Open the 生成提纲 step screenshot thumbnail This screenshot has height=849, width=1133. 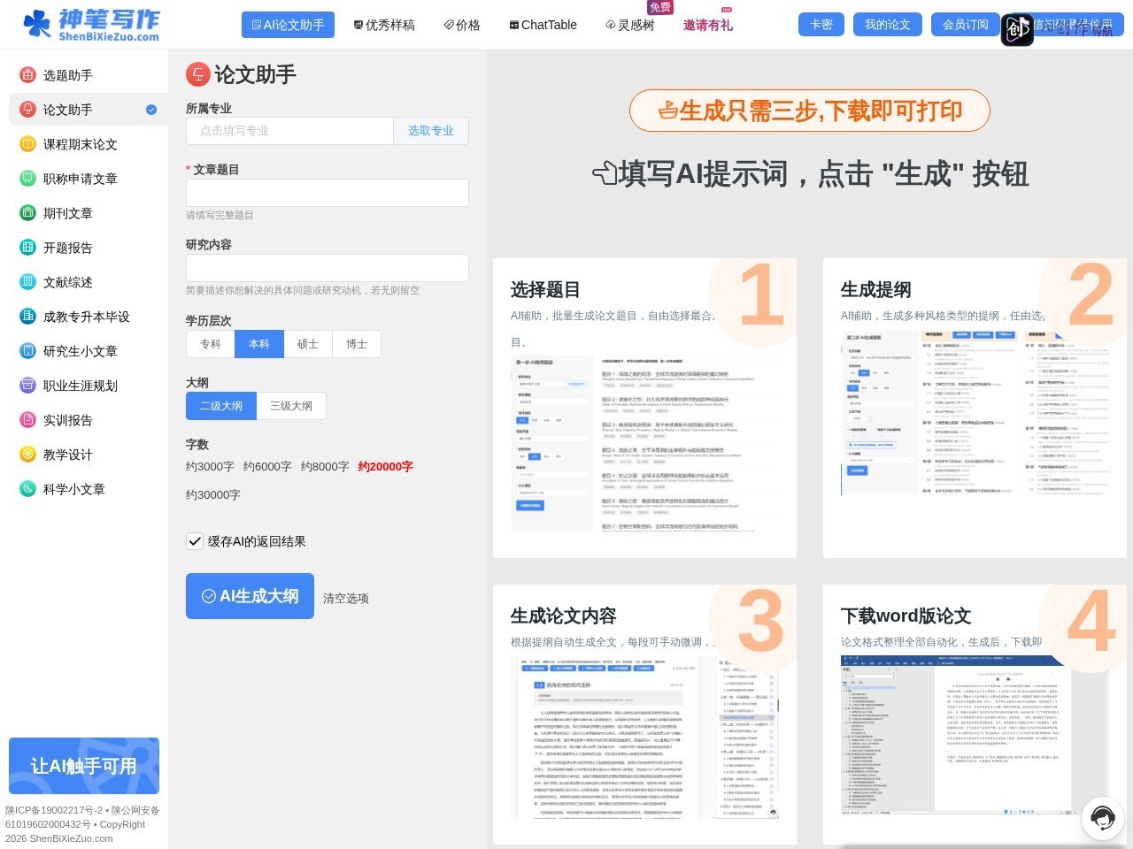tap(975, 412)
